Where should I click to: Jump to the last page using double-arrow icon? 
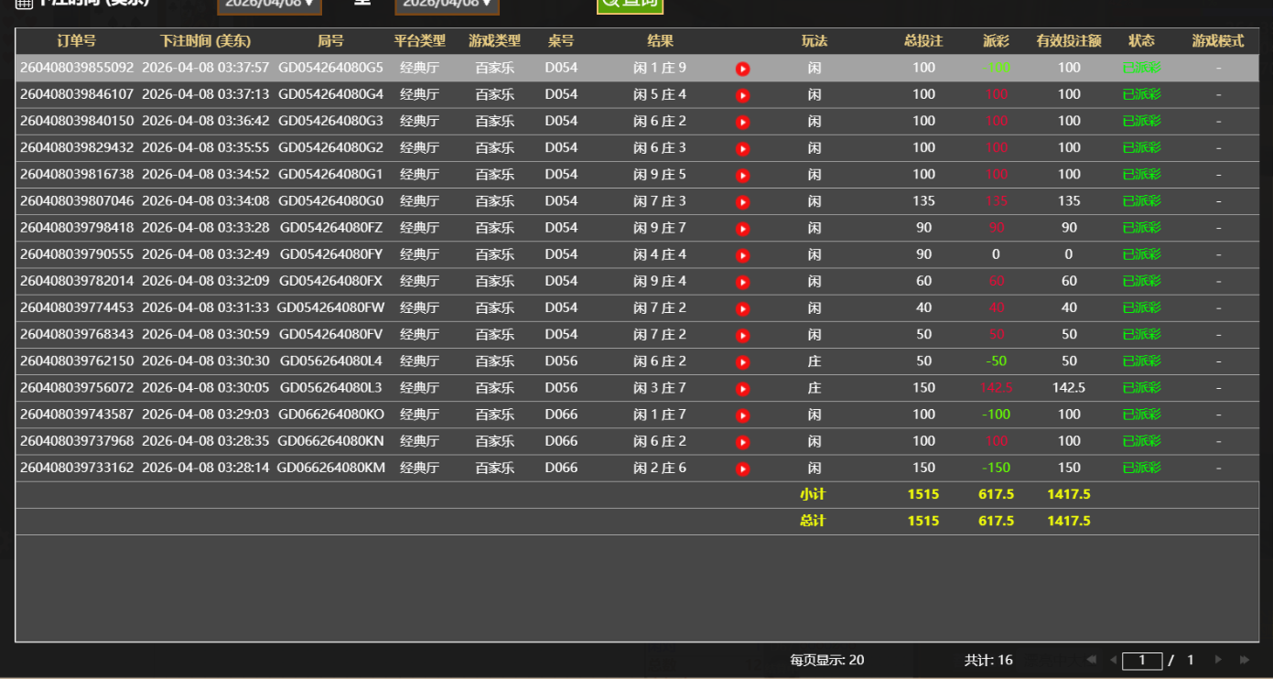(x=1243, y=659)
